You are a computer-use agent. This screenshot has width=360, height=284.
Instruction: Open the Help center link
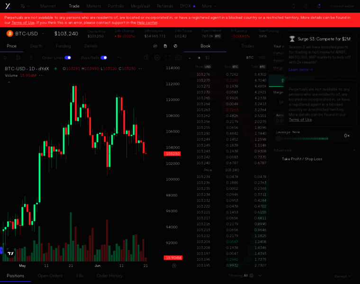147,22
